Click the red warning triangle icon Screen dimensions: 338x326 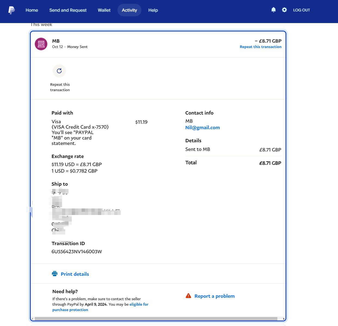click(x=188, y=296)
